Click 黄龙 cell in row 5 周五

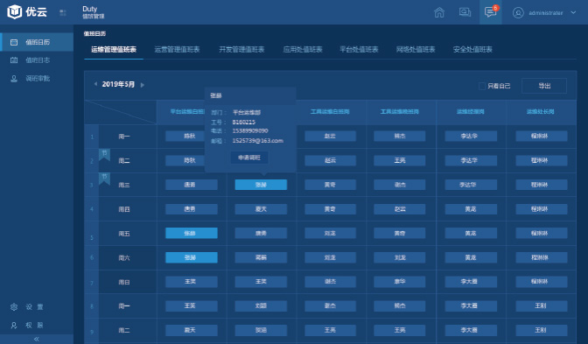[x=471, y=234]
